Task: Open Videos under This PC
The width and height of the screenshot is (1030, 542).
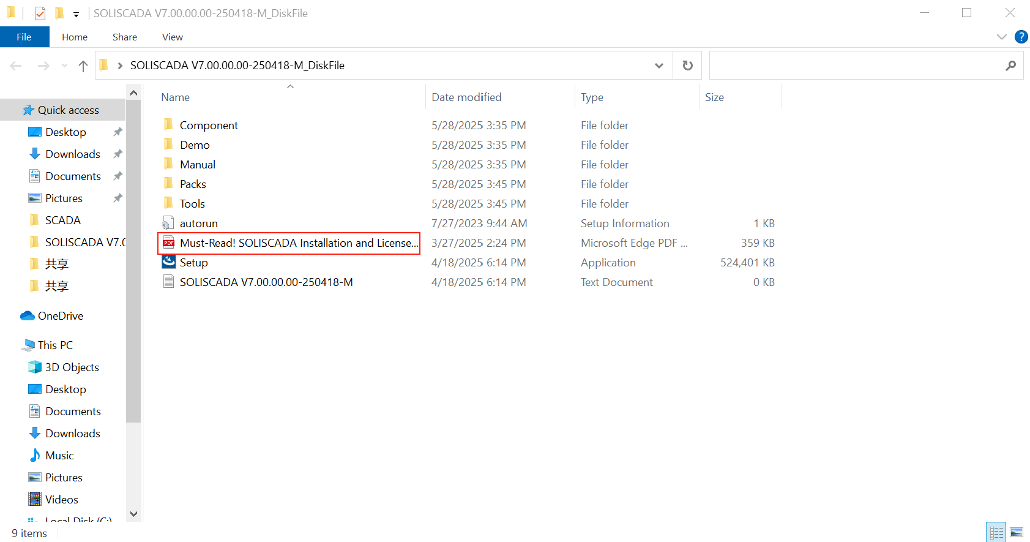Action: pyautogui.click(x=61, y=500)
